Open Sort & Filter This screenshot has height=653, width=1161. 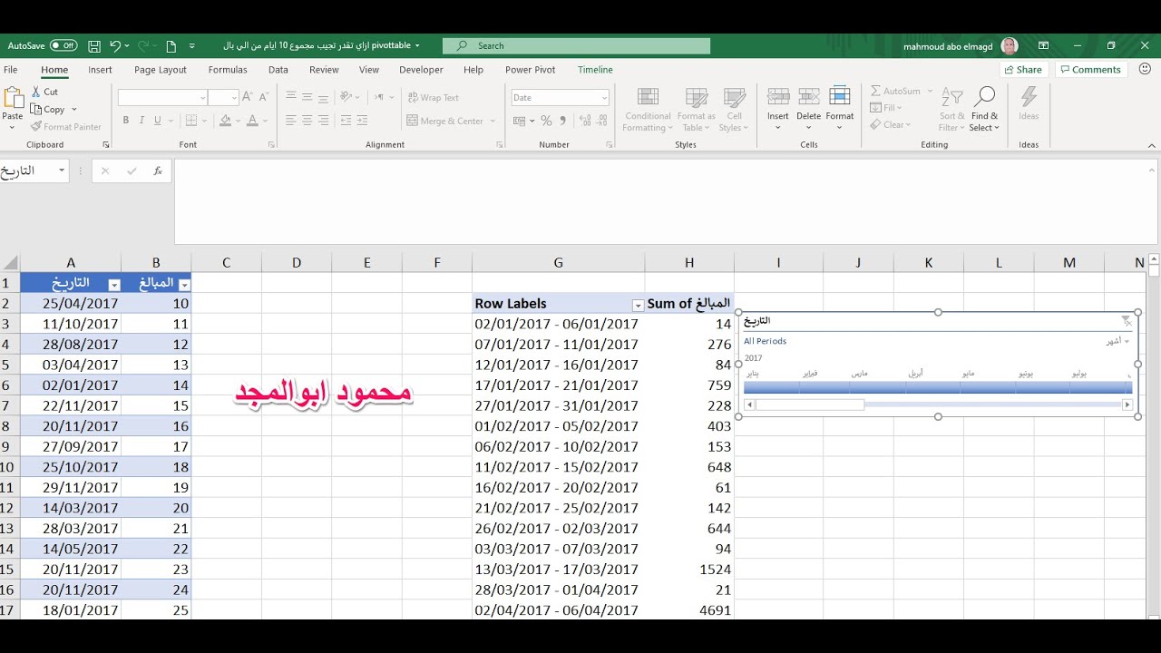click(952, 109)
